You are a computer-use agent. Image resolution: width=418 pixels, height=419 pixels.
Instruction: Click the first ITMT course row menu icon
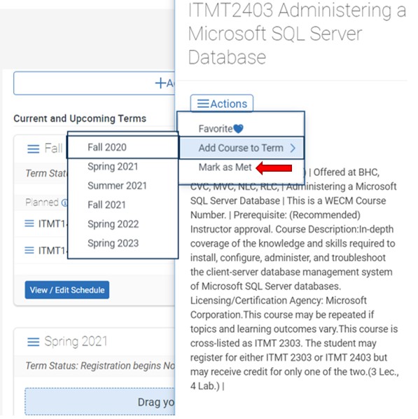(29, 224)
